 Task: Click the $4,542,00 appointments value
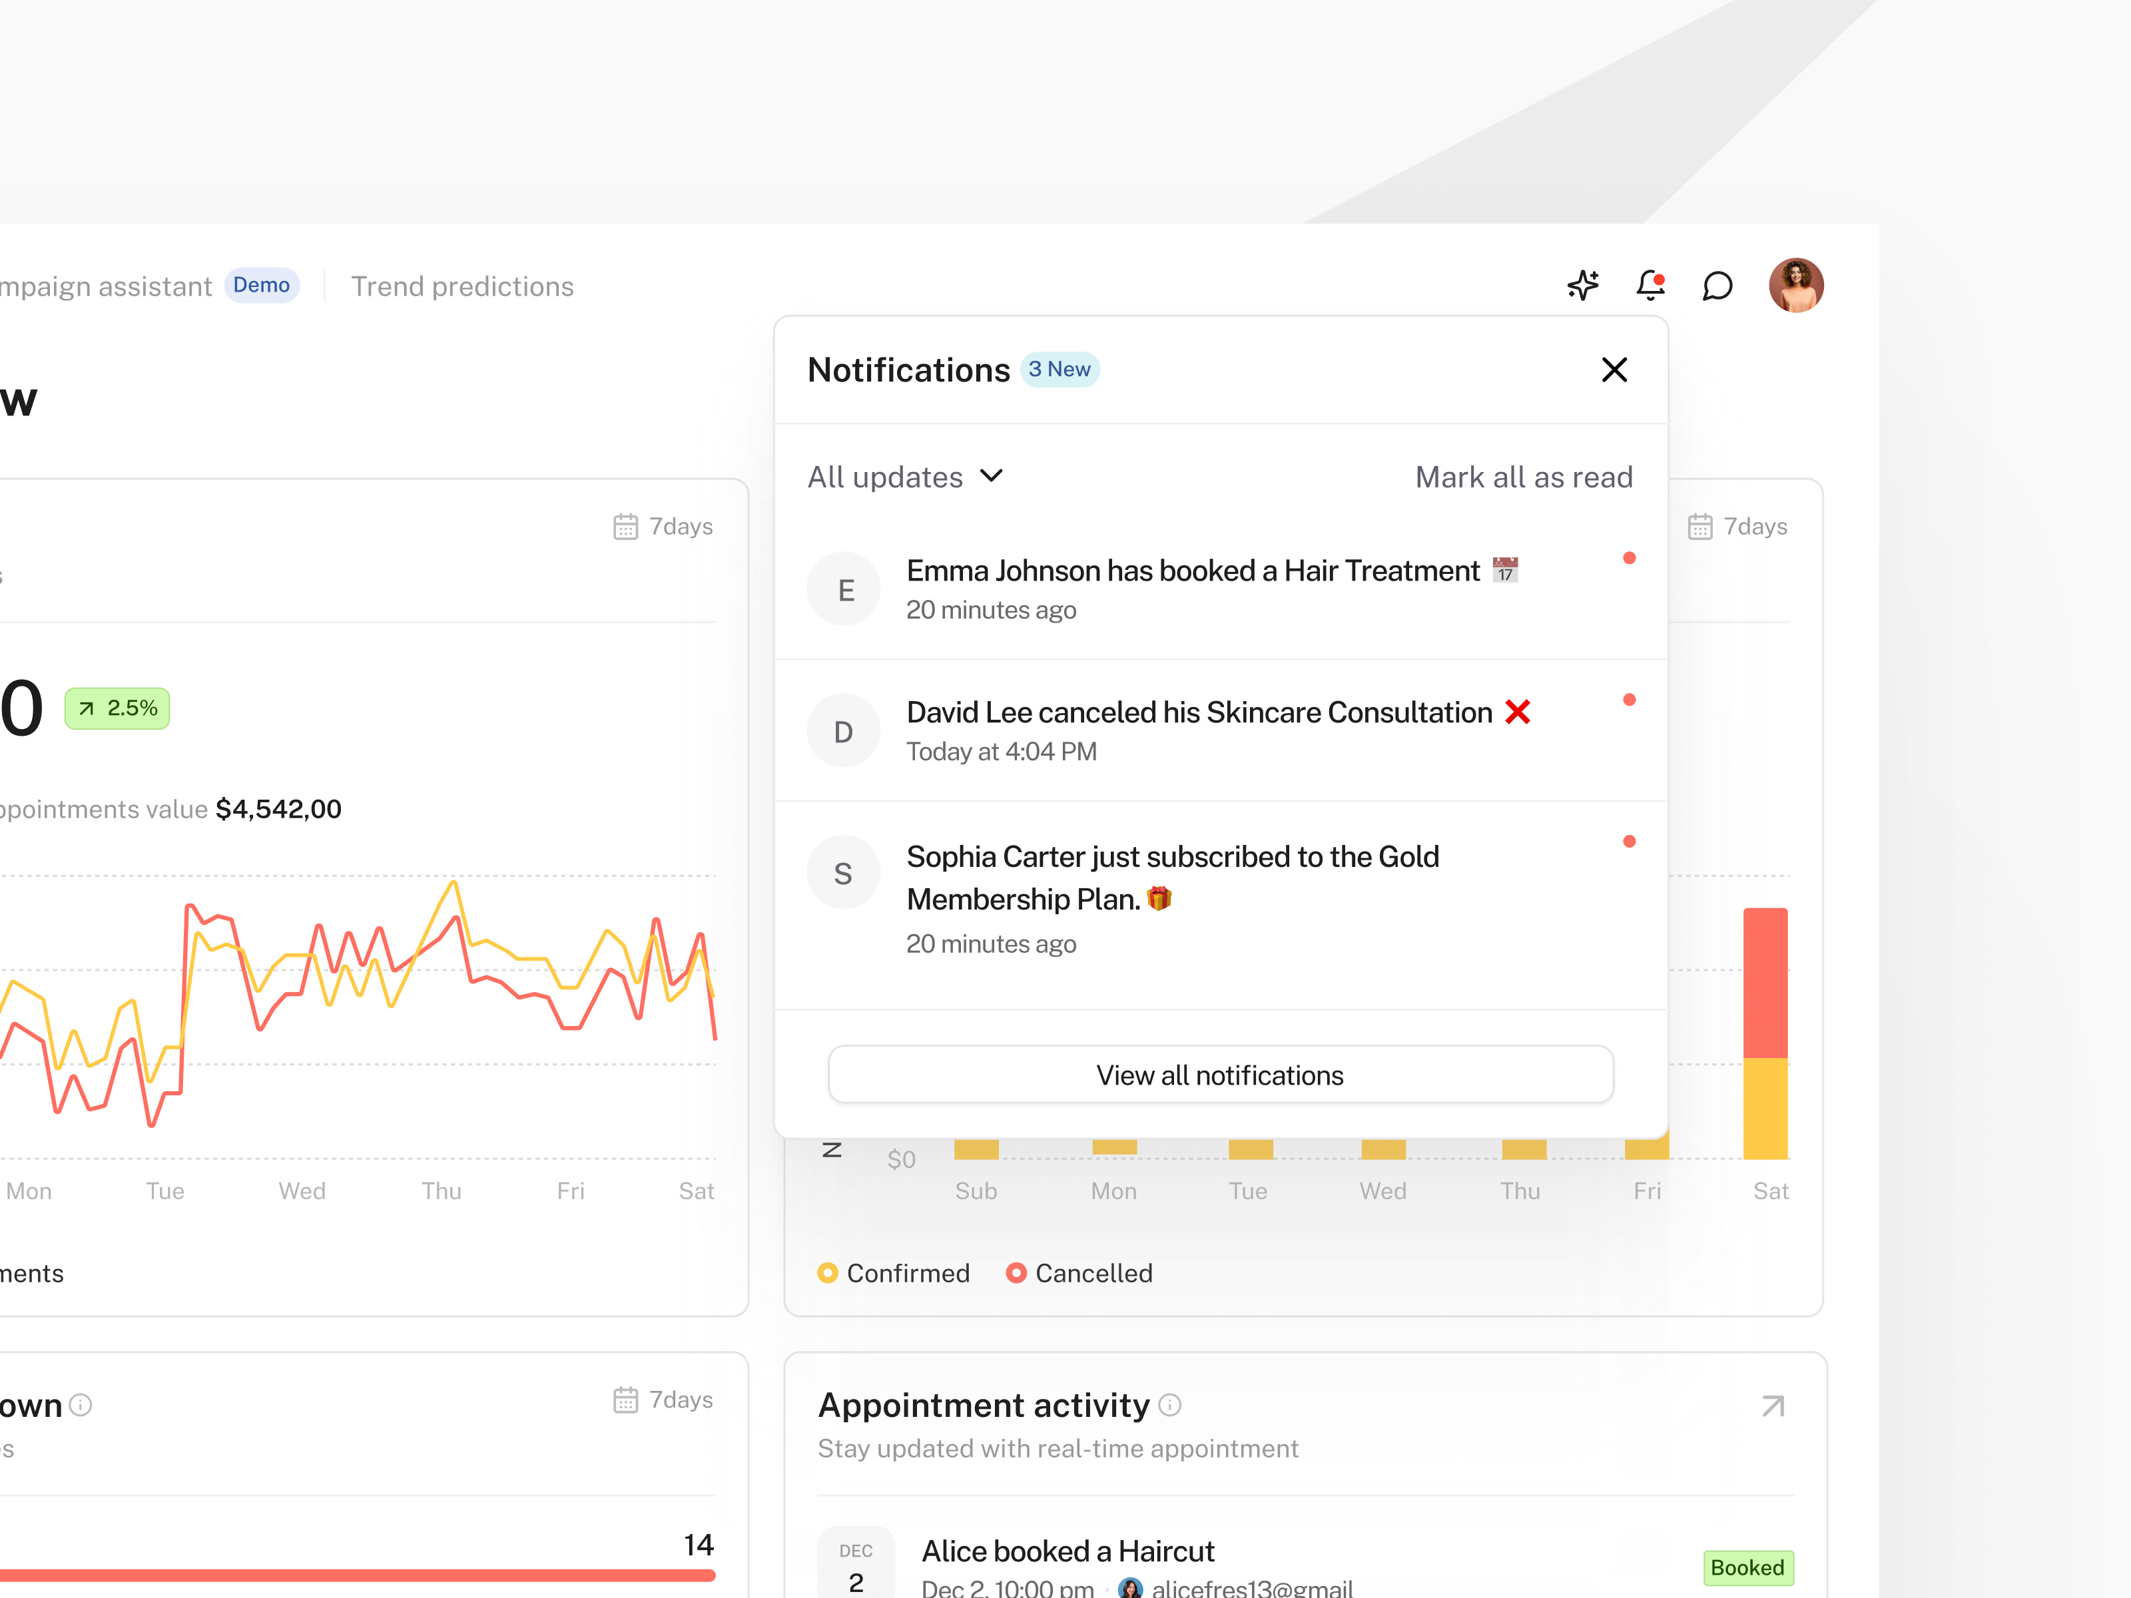click(278, 809)
